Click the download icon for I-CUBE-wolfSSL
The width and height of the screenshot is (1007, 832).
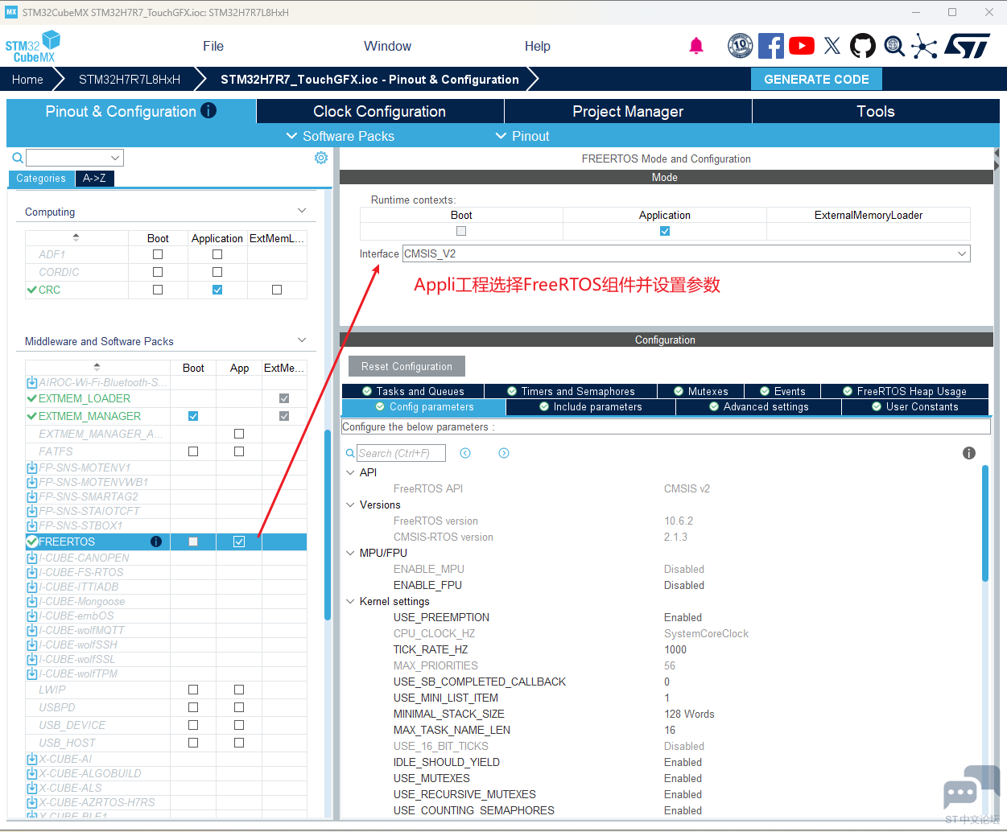point(32,659)
